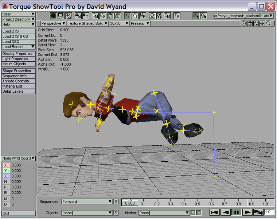The width and height of the screenshot is (277, 219).
Task: Click the EM toolbar icon
Action: pos(167,16)
